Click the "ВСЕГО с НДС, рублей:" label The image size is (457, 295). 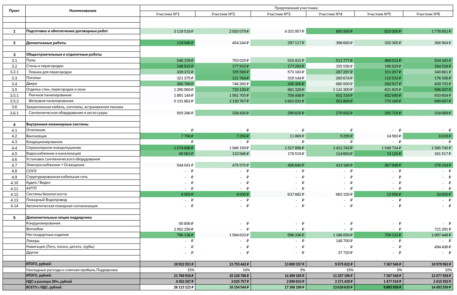pos(44,287)
